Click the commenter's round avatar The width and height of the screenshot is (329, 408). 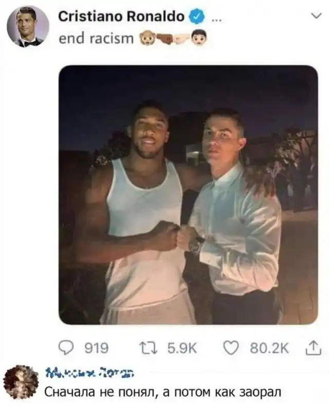[x=21, y=383]
